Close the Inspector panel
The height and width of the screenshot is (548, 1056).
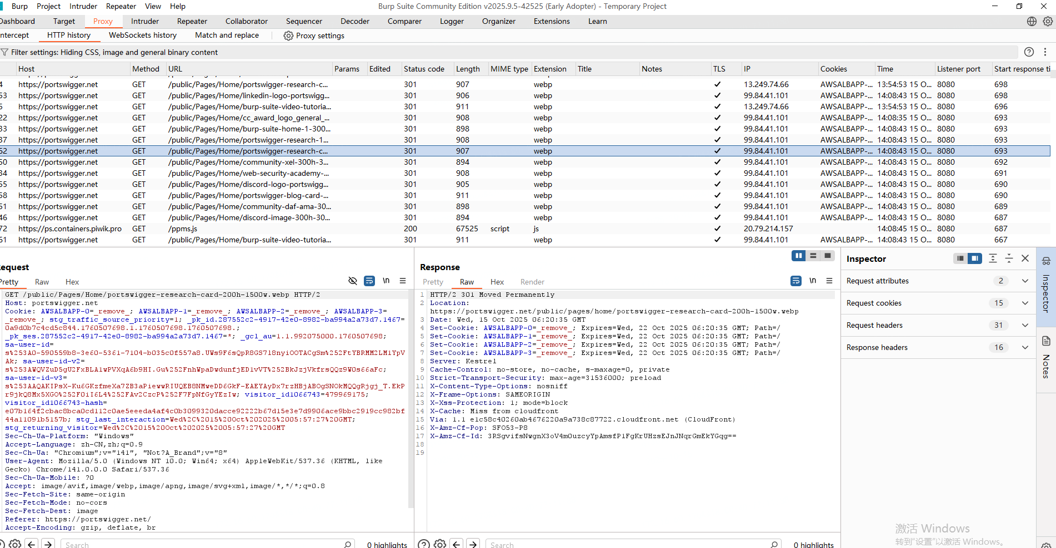coord(1025,258)
